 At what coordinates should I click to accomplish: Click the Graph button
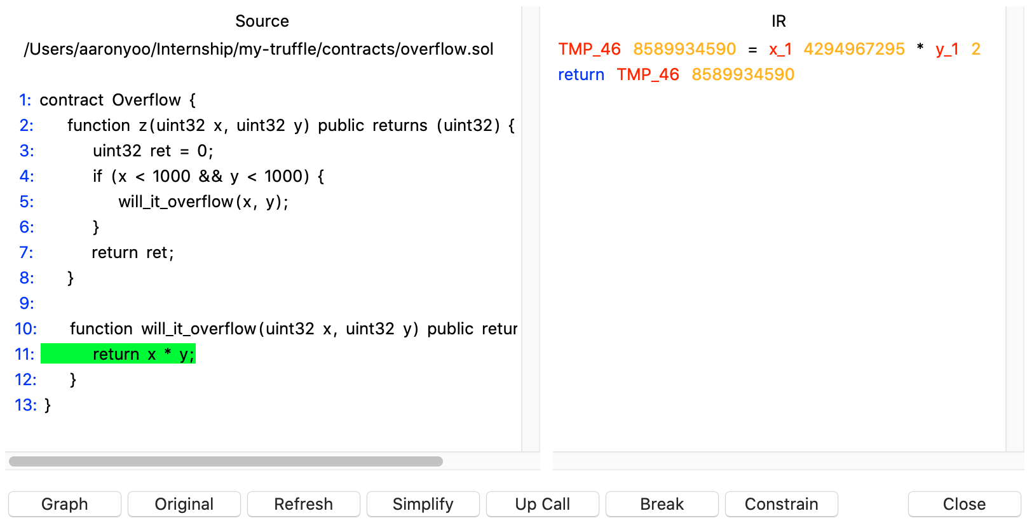(64, 504)
